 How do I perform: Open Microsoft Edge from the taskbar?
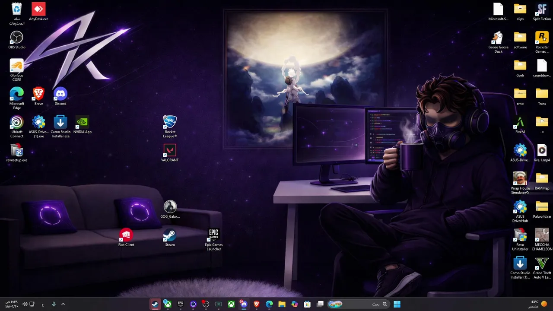coord(269,304)
